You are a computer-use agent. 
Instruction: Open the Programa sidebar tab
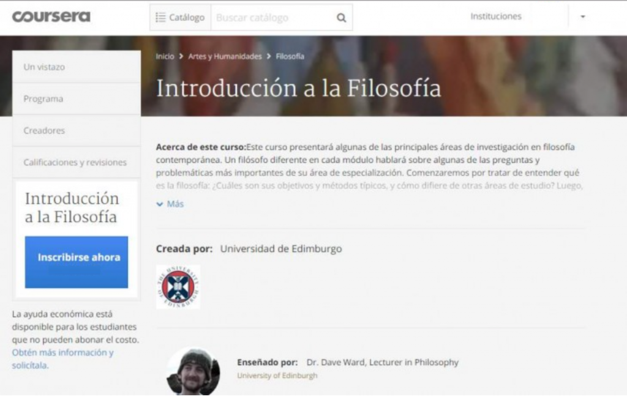pos(43,99)
